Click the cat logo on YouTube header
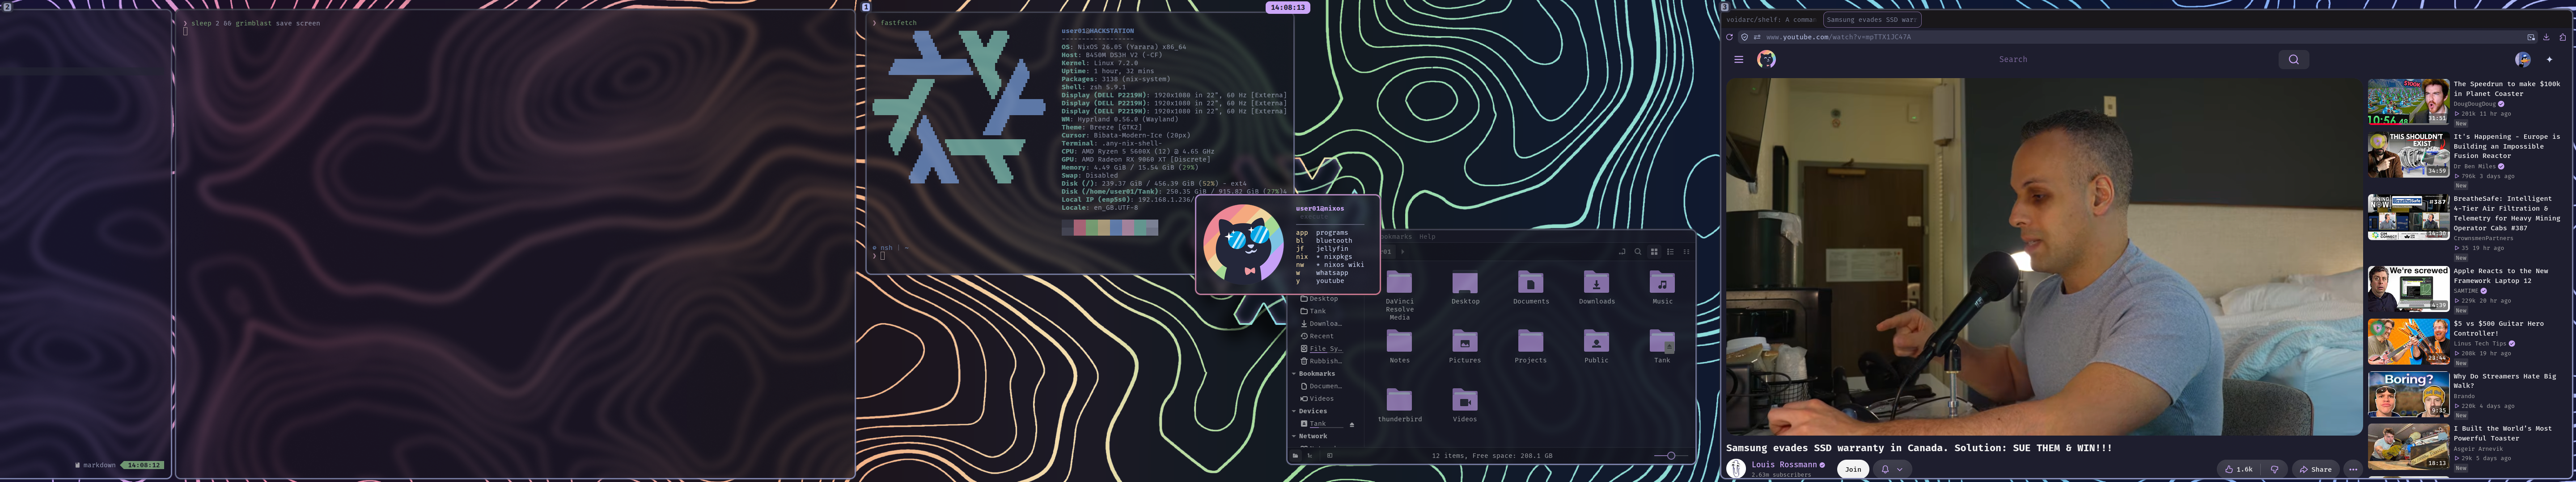Screen dimensions: 2576x482 click(1766, 60)
